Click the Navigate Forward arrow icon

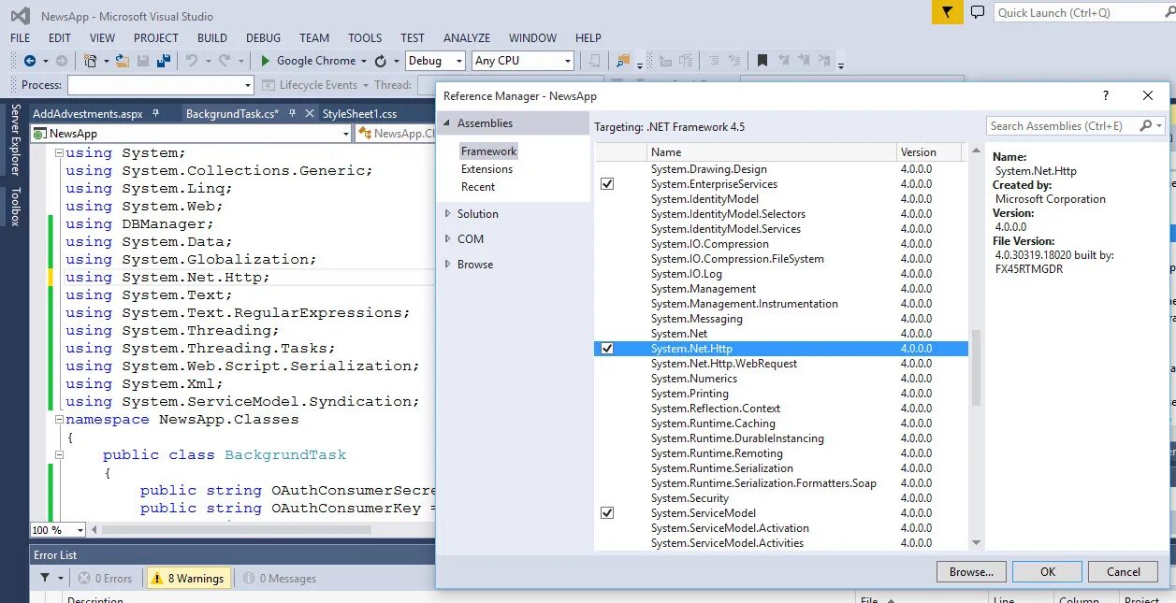click(62, 61)
